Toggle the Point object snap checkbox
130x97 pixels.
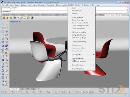point(18,92)
